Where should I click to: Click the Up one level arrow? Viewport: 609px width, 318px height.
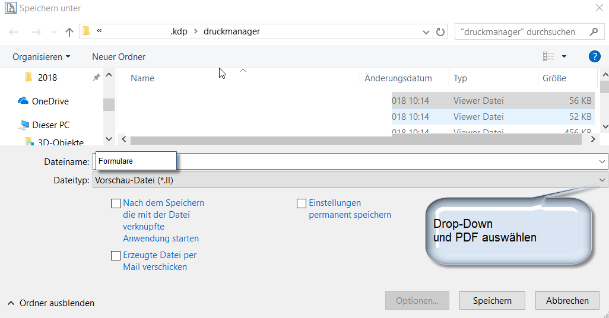(69, 32)
